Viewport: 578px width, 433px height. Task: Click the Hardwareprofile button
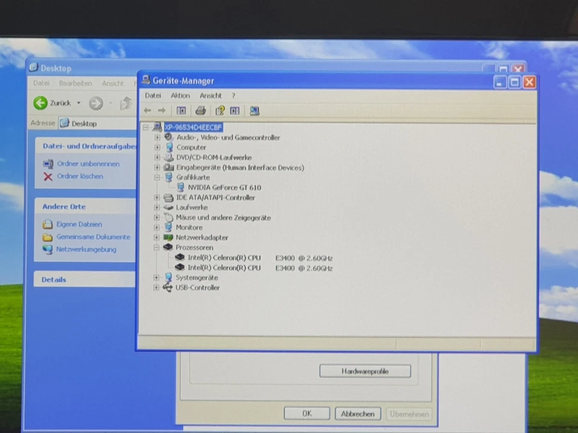365,371
